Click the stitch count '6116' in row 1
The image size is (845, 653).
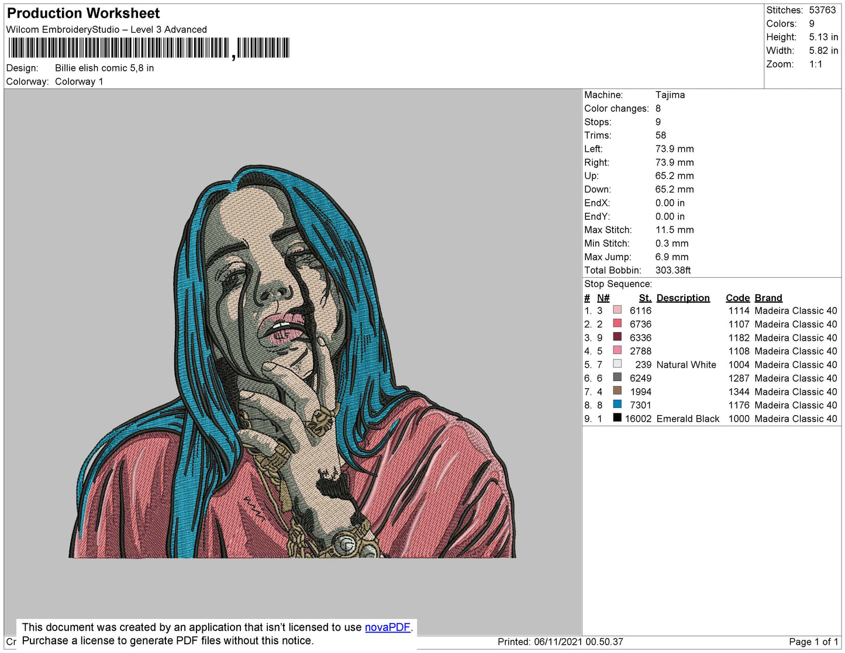pos(640,310)
